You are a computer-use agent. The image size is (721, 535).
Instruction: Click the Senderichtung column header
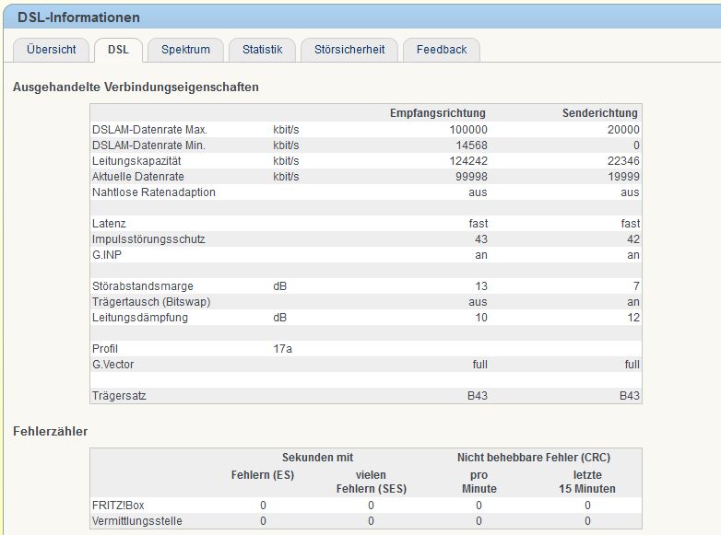600,113
